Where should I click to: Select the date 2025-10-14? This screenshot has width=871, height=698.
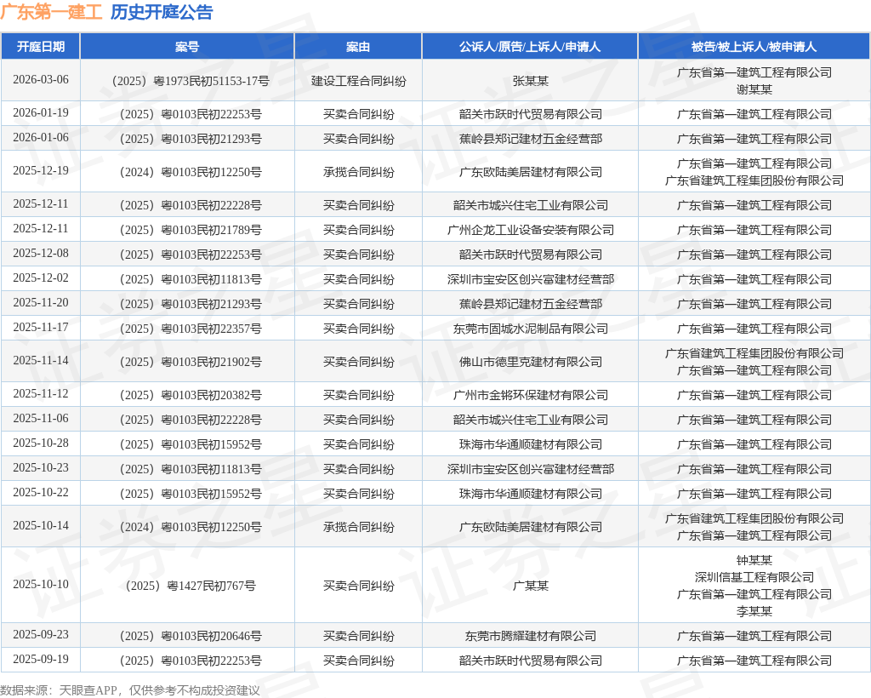pyautogui.click(x=41, y=526)
